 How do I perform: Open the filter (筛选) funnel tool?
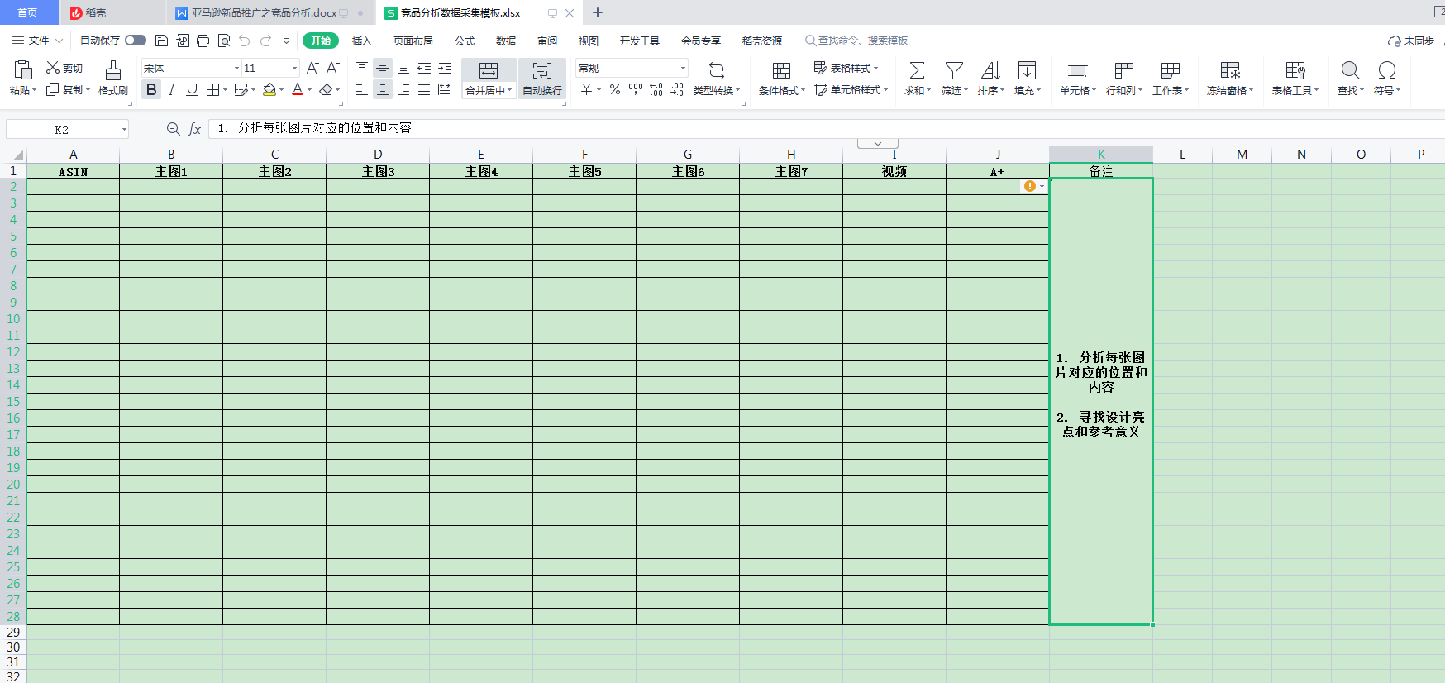(954, 71)
